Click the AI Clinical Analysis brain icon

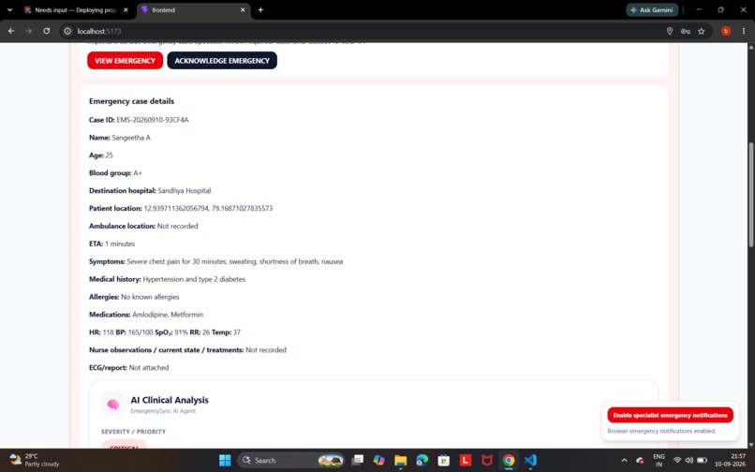coord(113,404)
